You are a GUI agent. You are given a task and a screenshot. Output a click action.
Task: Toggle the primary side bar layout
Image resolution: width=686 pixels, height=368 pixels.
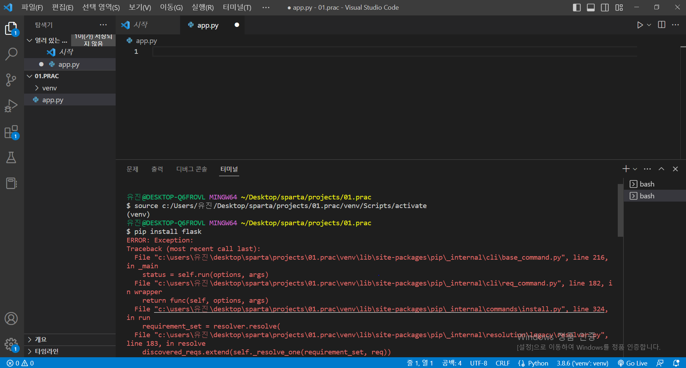577,8
